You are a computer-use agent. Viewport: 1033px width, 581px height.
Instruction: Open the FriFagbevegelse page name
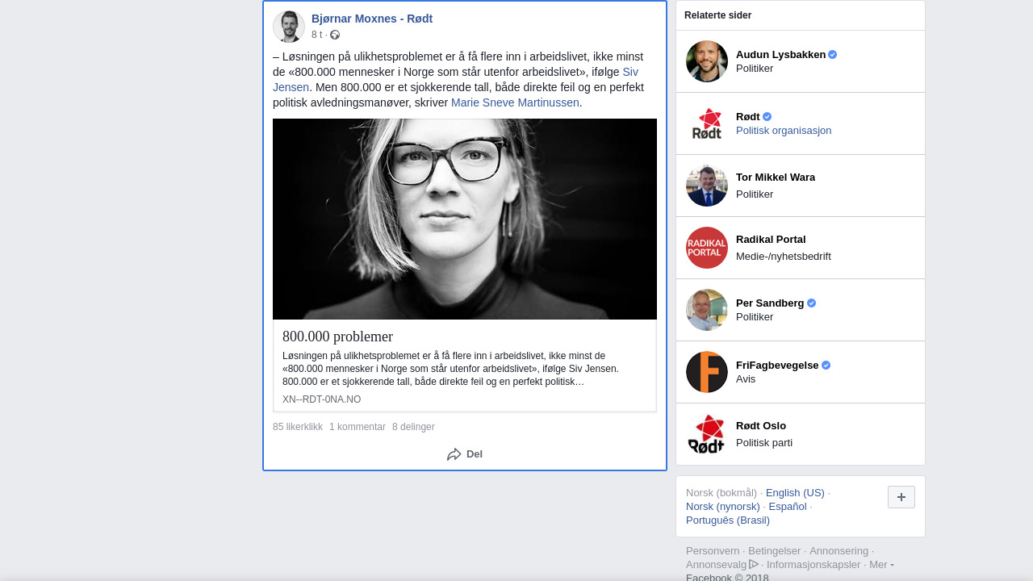coord(777,366)
